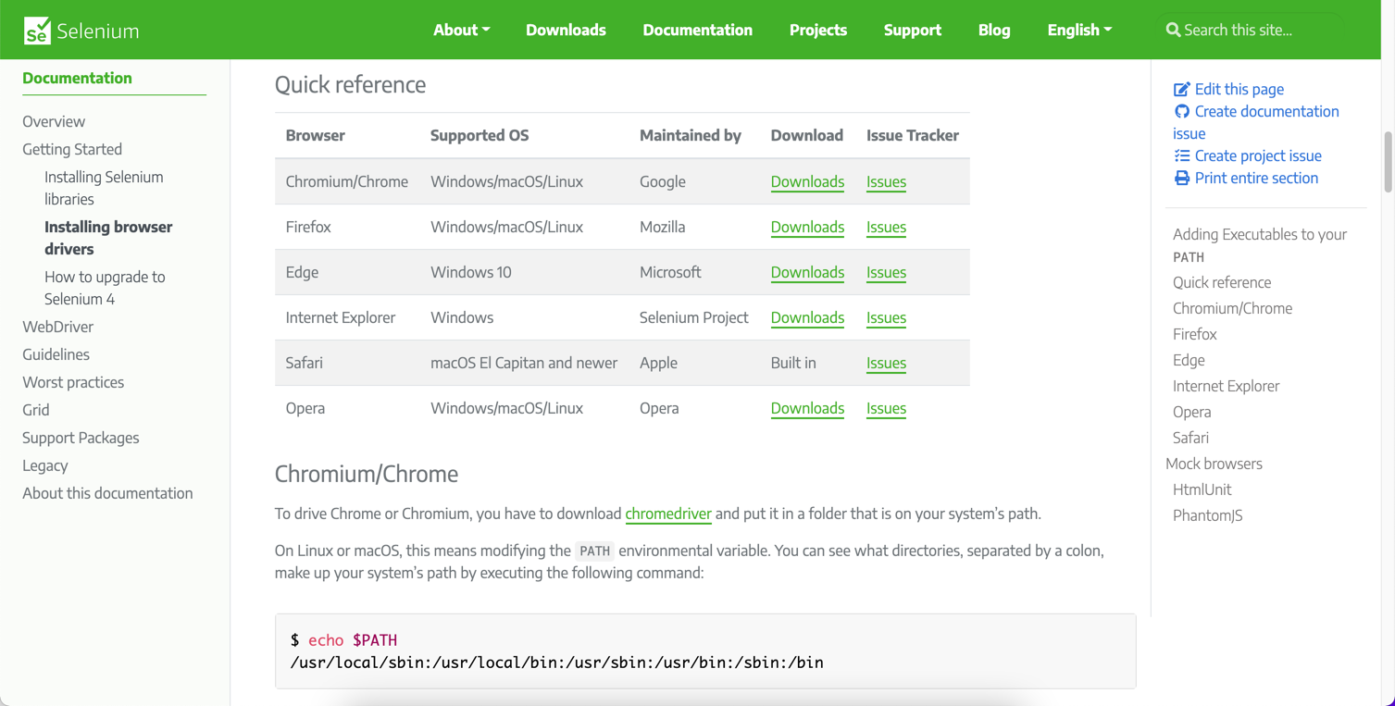The image size is (1395, 706).
Task: Click the page vertical scrollbar thumb
Action: pos(1388,162)
